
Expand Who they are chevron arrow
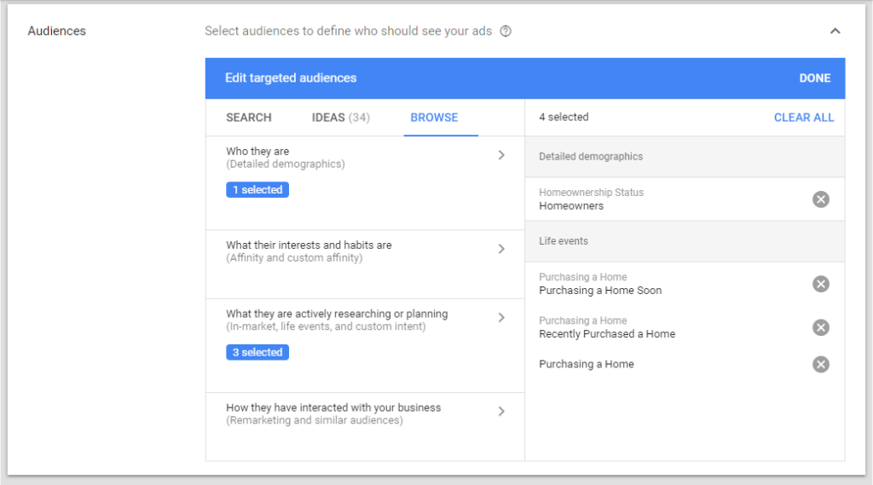501,155
